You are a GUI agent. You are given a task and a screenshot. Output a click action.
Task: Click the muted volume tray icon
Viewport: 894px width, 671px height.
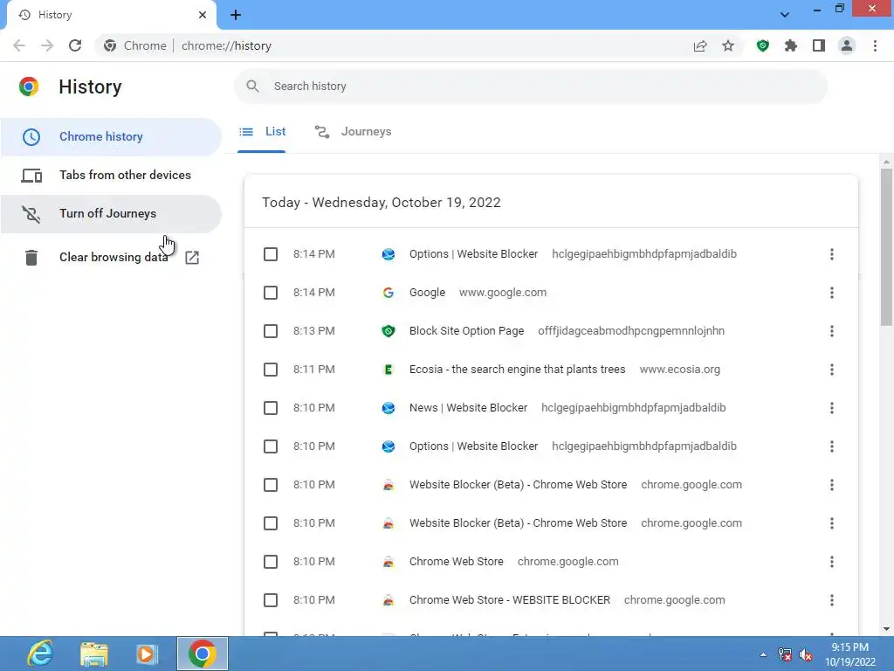click(806, 655)
